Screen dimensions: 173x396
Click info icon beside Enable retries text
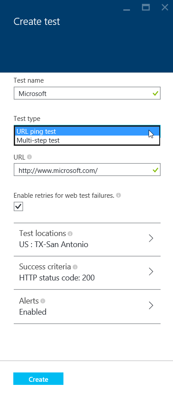click(118, 195)
